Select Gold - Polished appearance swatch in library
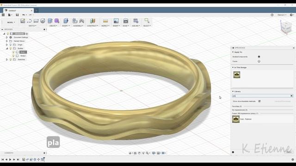 pyautogui.click(x=236, y=119)
